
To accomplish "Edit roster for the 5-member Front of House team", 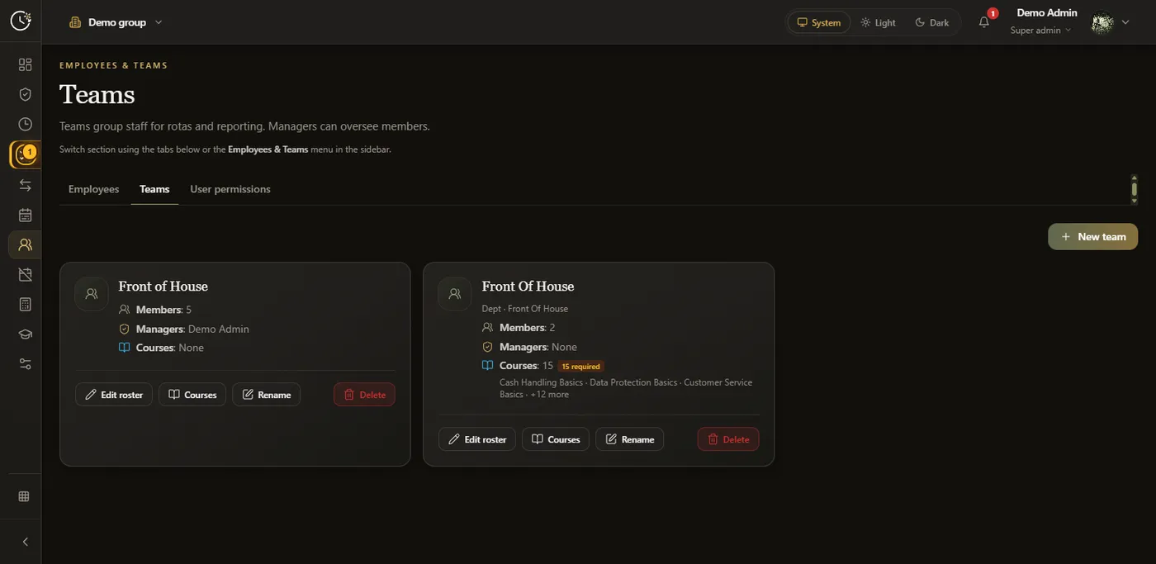I will tap(114, 395).
